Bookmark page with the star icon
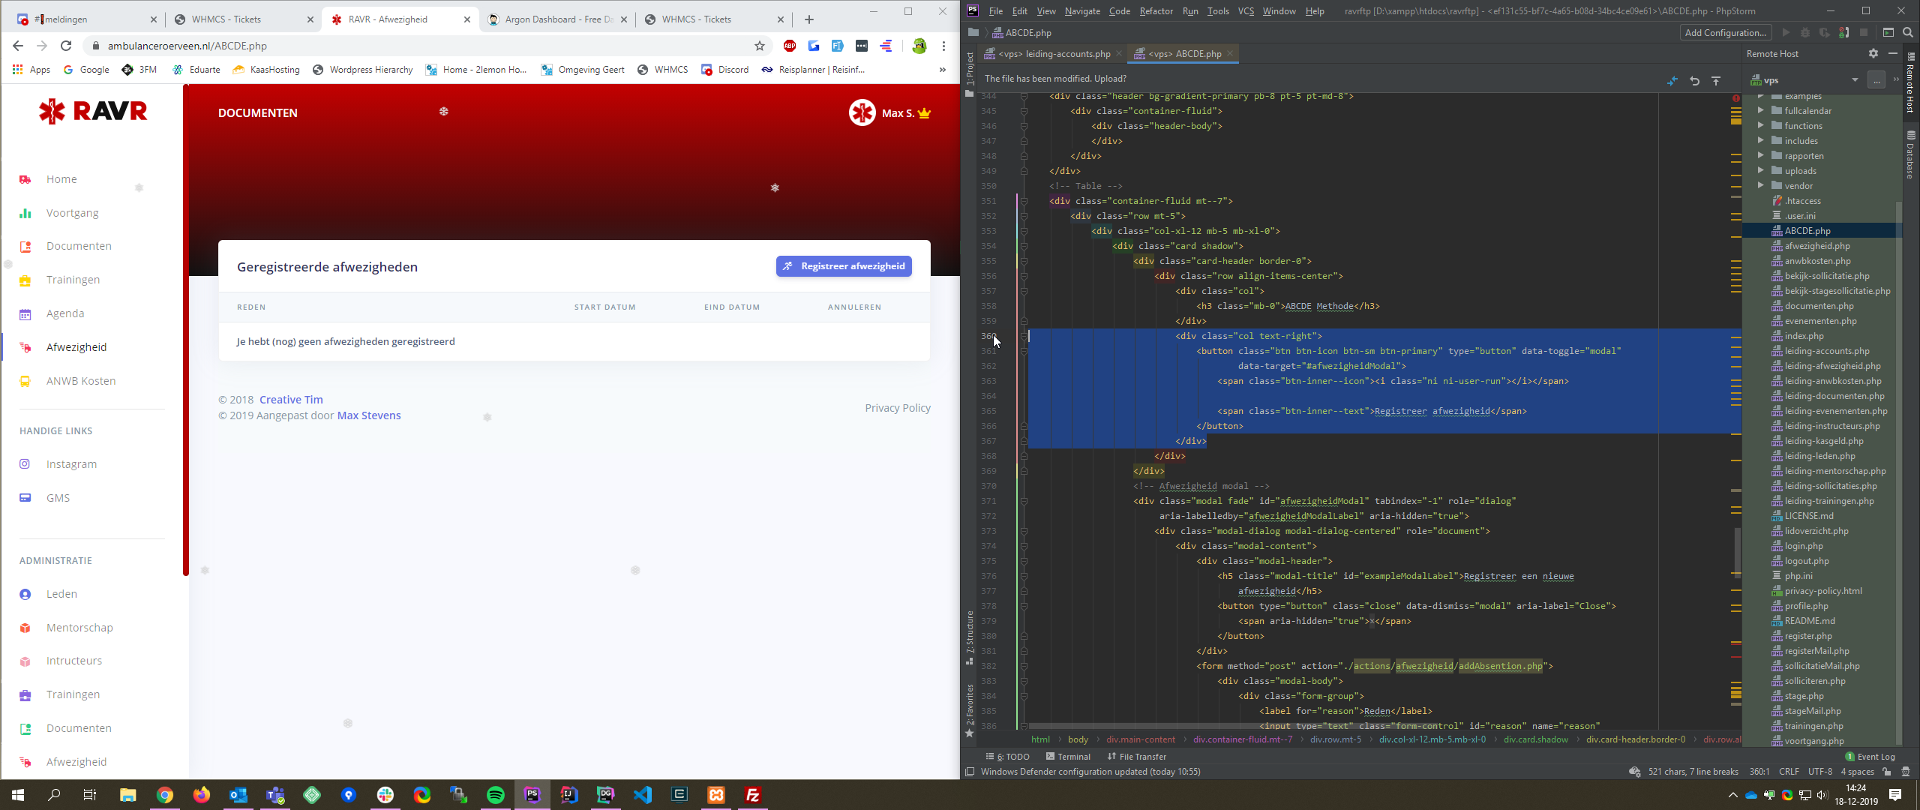The height and width of the screenshot is (810, 1920). 760,46
